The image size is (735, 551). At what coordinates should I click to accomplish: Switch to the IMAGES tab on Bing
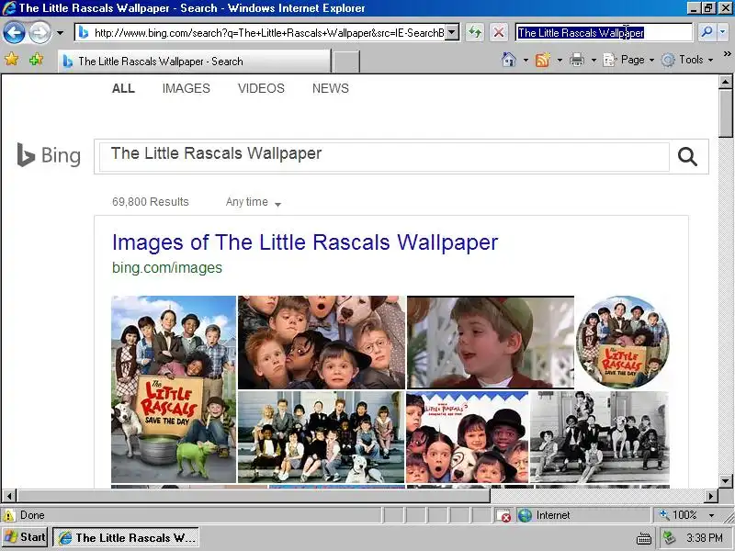click(x=187, y=88)
